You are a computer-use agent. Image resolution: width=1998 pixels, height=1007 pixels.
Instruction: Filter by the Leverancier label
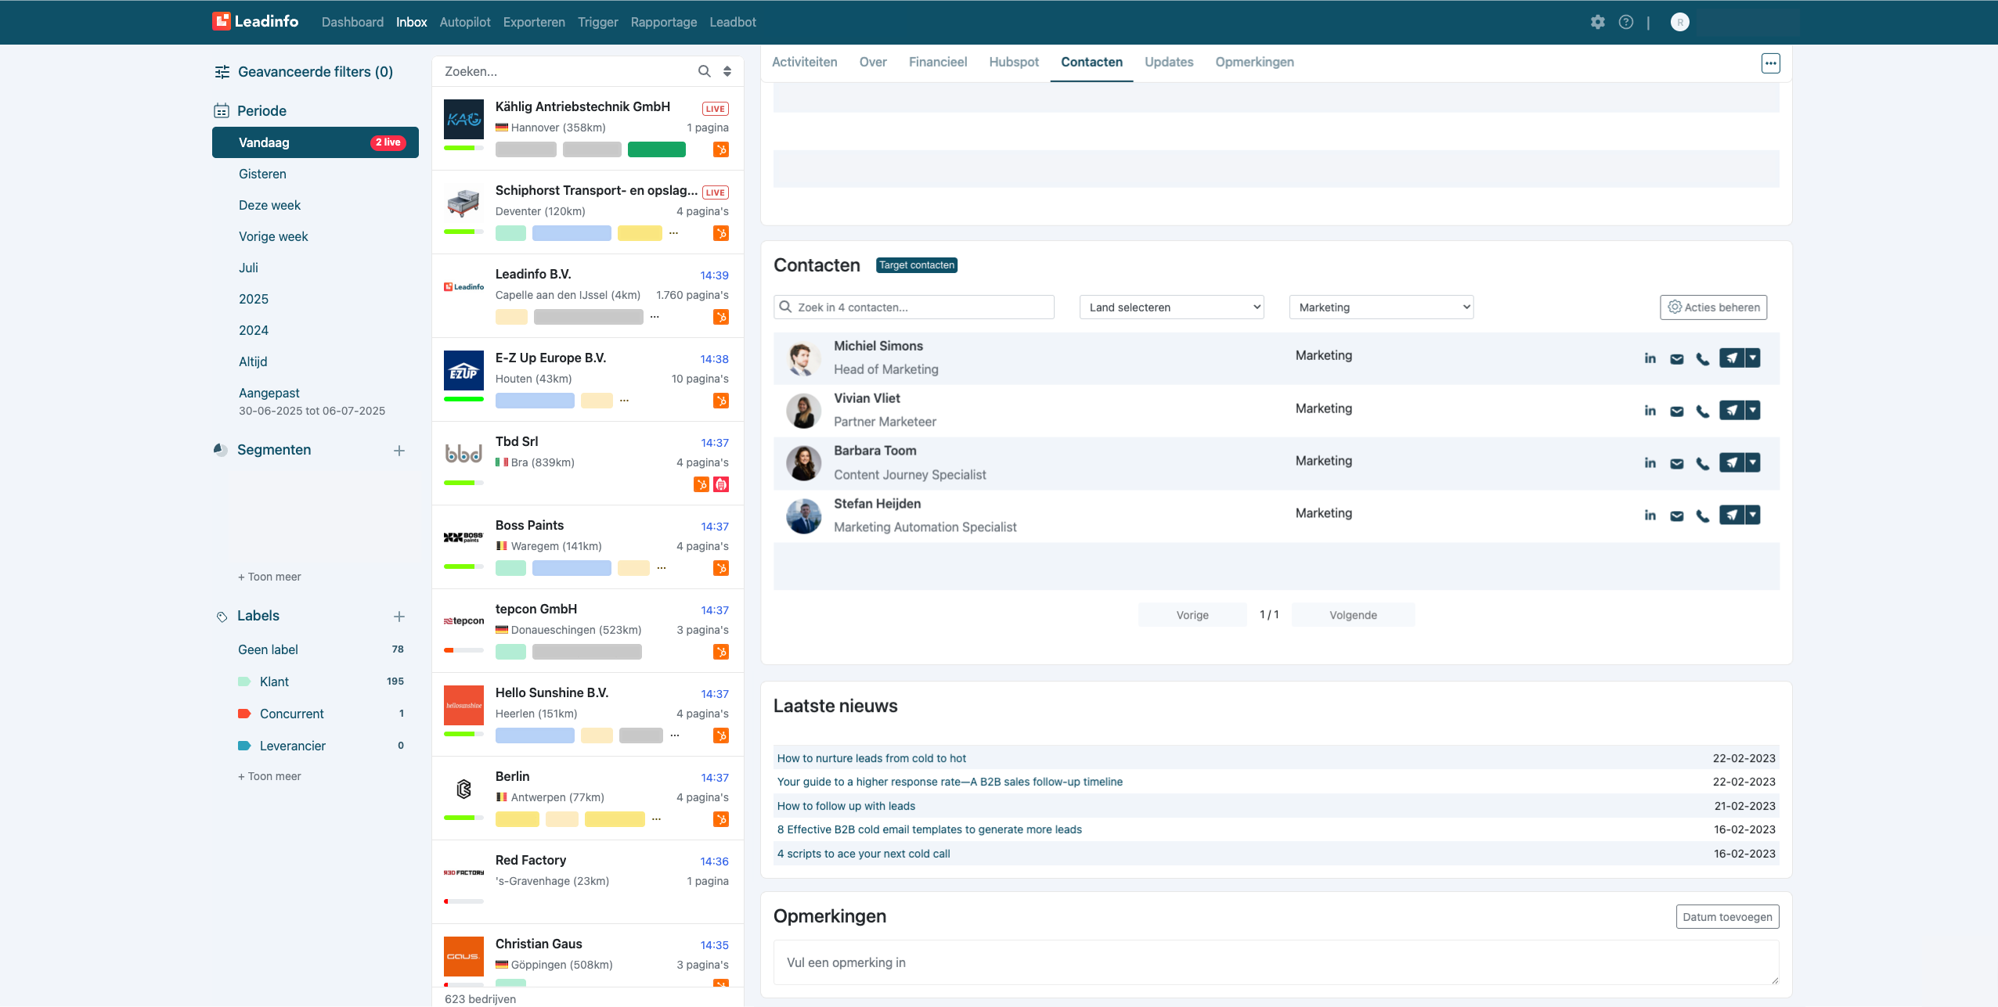[292, 746]
